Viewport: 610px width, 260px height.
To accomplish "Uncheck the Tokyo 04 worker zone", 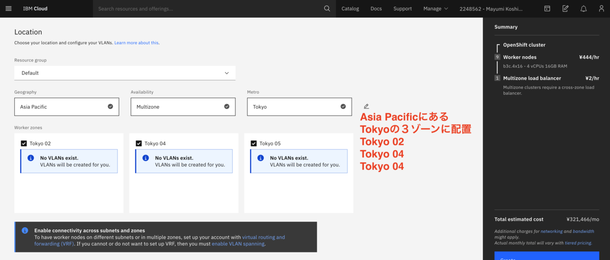I will click(x=139, y=143).
